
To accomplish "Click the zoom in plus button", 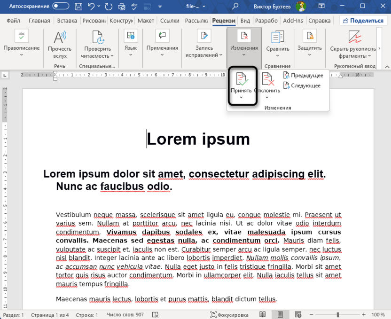I will click(364, 315).
